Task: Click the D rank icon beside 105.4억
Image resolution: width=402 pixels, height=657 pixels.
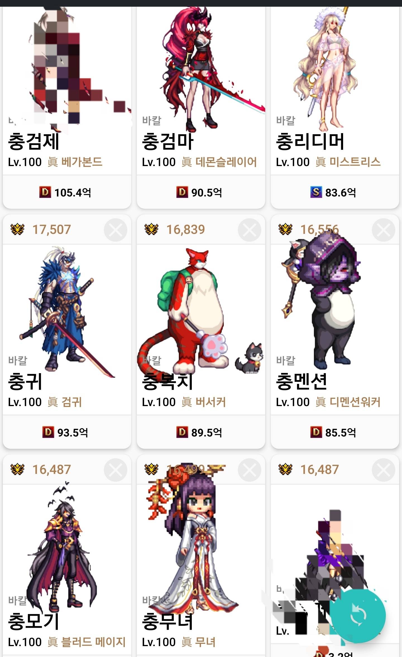Action: click(x=45, y=192)
